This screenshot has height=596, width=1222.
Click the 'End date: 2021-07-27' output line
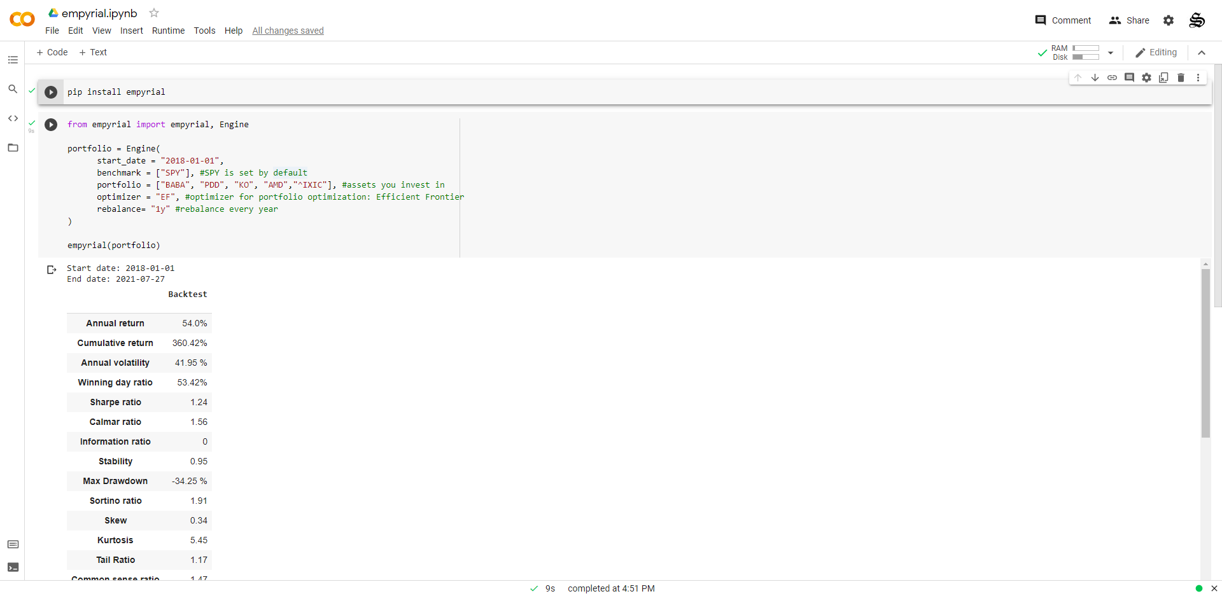click(116, 279)
